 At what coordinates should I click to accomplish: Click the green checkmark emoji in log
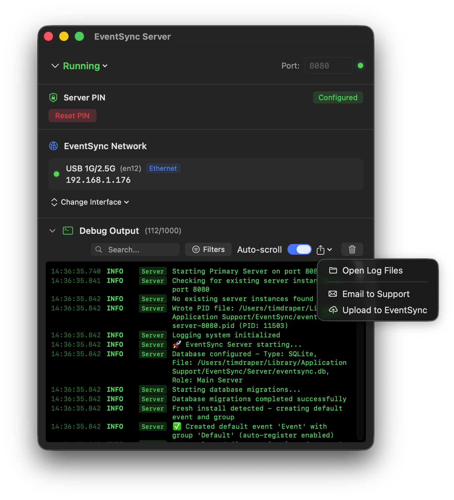[x=177, y=426]
